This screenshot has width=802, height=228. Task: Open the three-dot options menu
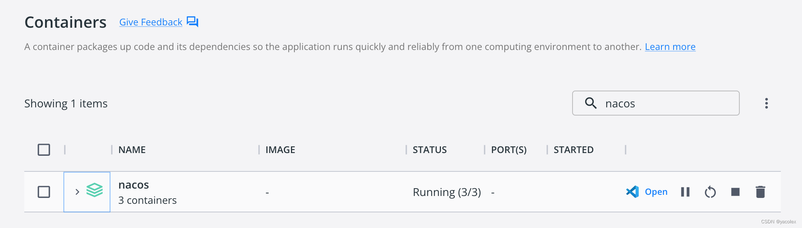pyautogui.click(x=766, y=103)
